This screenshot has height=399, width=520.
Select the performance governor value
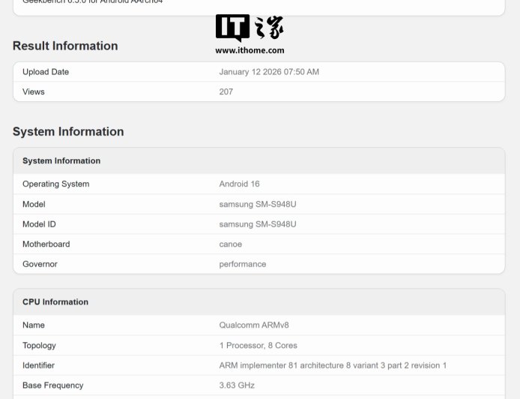(x=242, y=264)
